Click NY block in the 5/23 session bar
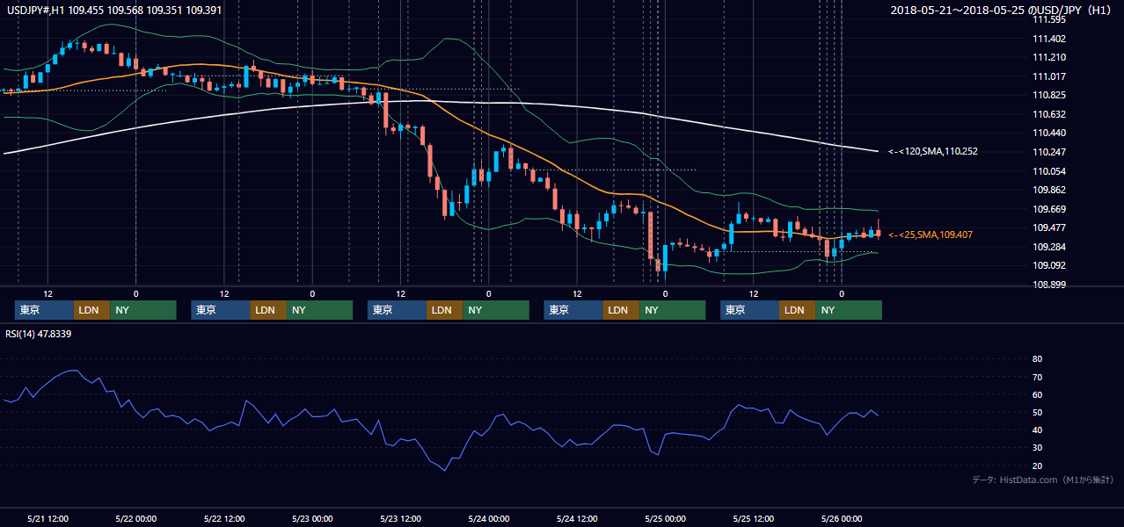The width and height of the screenshot is (1124, 527). click(496, 310)
